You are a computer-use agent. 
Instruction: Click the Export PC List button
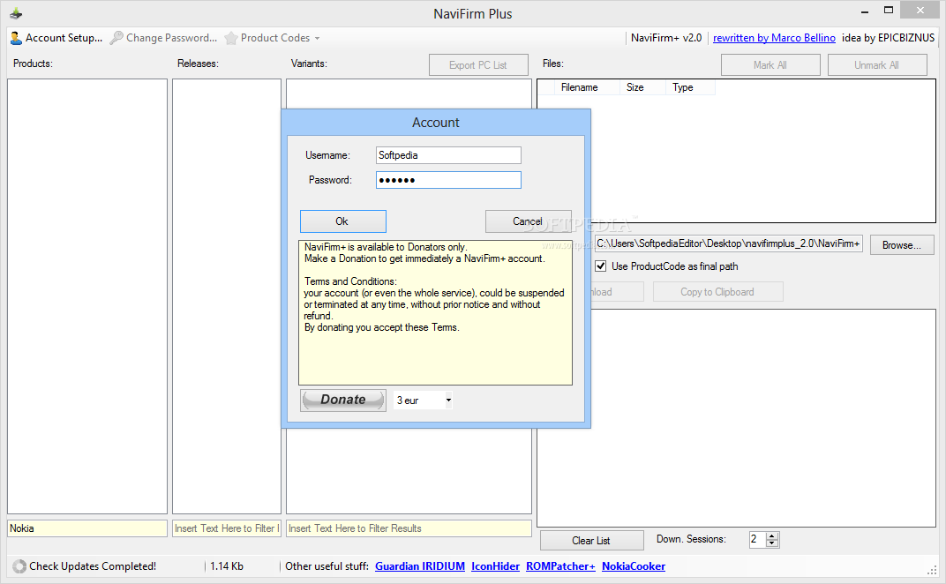[x=478, y=65]
